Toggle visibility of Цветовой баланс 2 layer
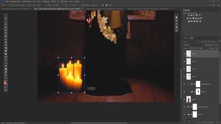The width and height of the screenshot is (221, 124). [184, 84]
